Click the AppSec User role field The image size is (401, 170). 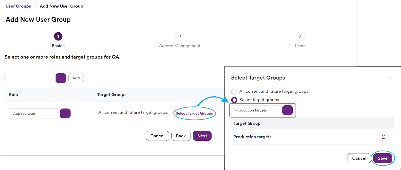coord(35,114)
